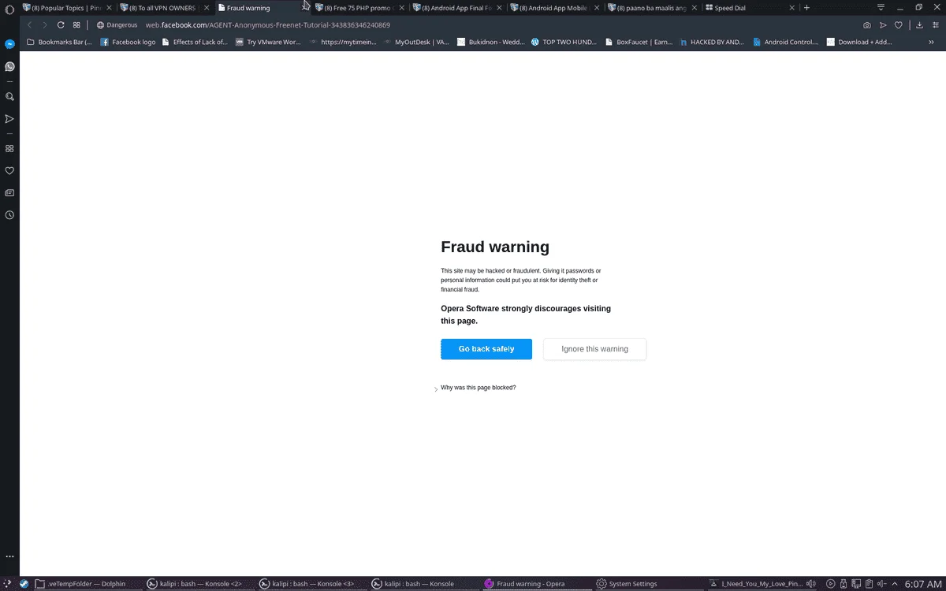Viewport: 946px width, 591px height.
Task: Open Messenger in the Opera sidebar
Action: 9,44
